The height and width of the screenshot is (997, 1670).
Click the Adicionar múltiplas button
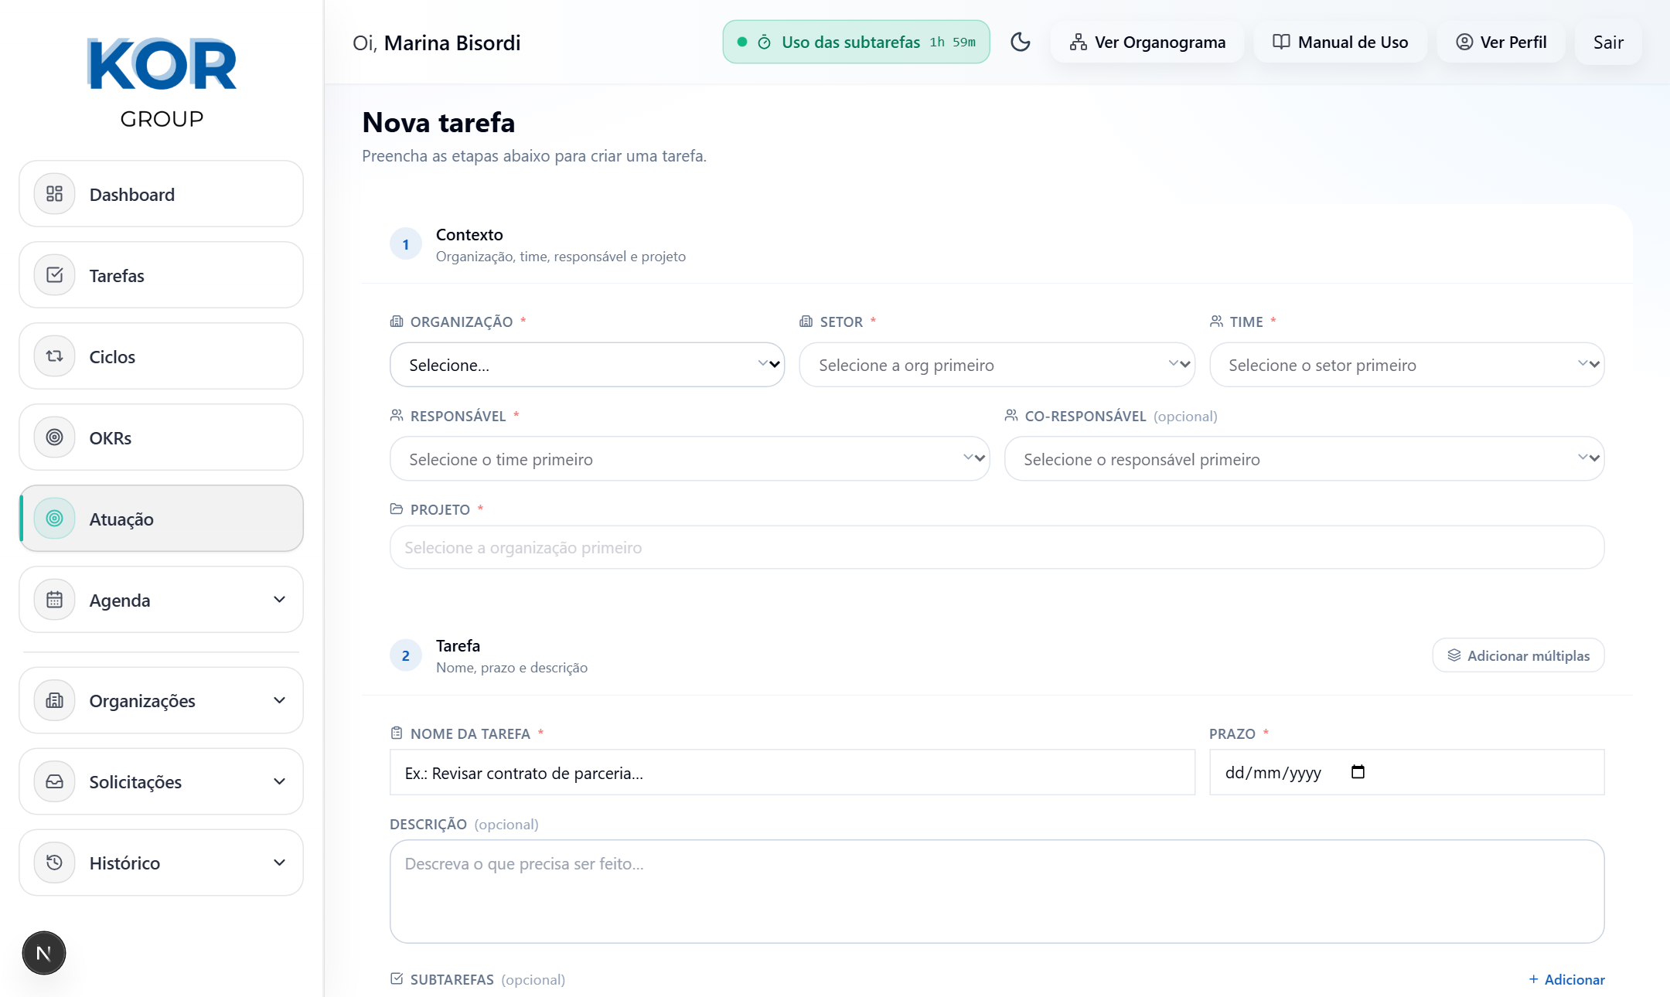1518,655
